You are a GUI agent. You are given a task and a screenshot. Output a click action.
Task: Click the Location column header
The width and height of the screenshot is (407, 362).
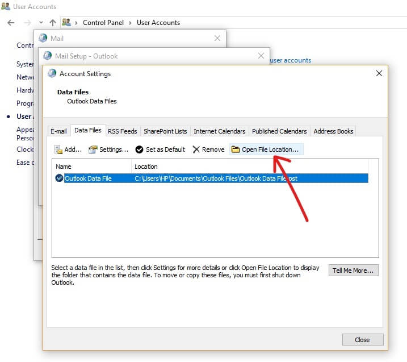click(146, 167)
